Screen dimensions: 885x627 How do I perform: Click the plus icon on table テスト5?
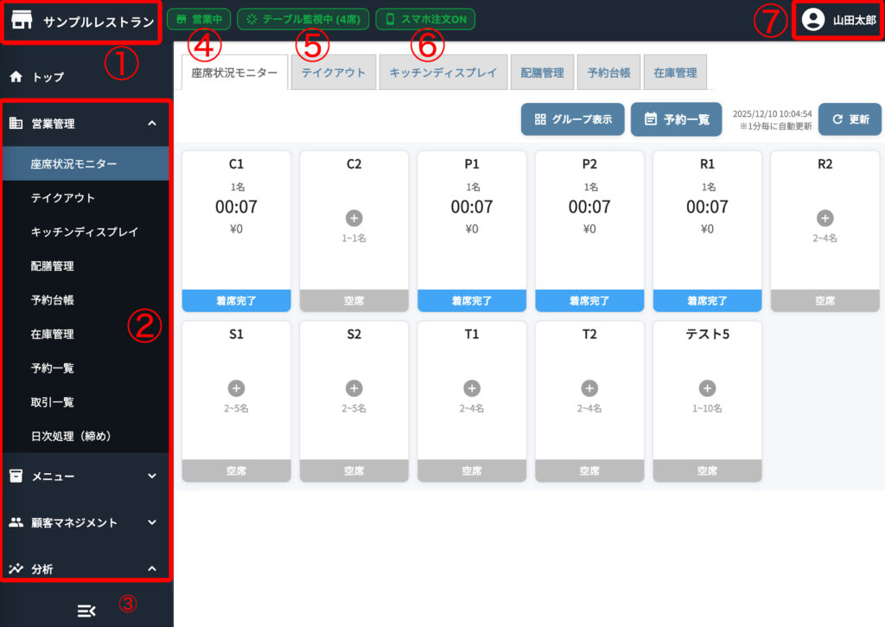[707, 388]
